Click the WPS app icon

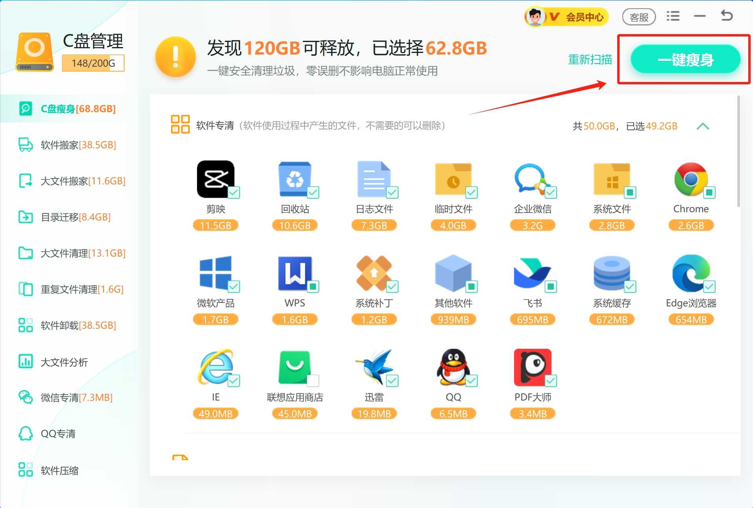coord(295,273)
